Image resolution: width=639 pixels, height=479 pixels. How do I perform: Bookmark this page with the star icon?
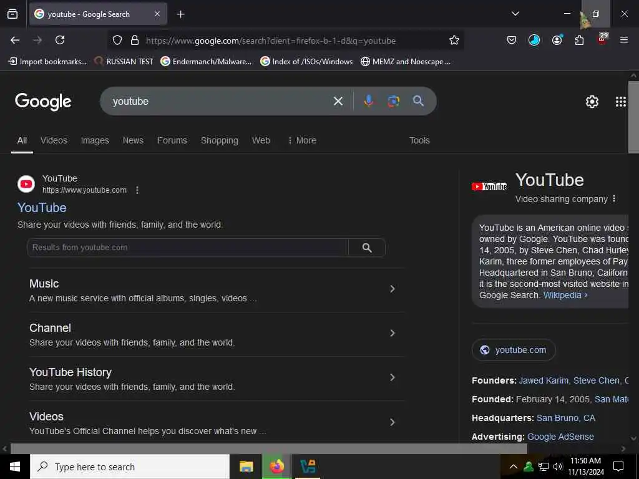coord(454,40)
